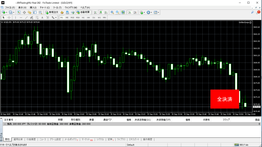This screenshot has width=262, height=147.
Task: Toggle the chart auto scroll button
Action: coord(130,12)
